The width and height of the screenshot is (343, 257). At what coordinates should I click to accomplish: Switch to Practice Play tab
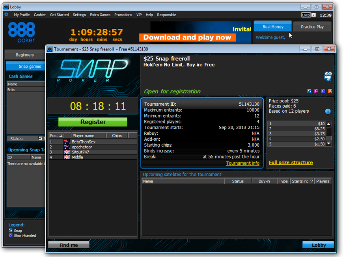[x=312, y=26]
